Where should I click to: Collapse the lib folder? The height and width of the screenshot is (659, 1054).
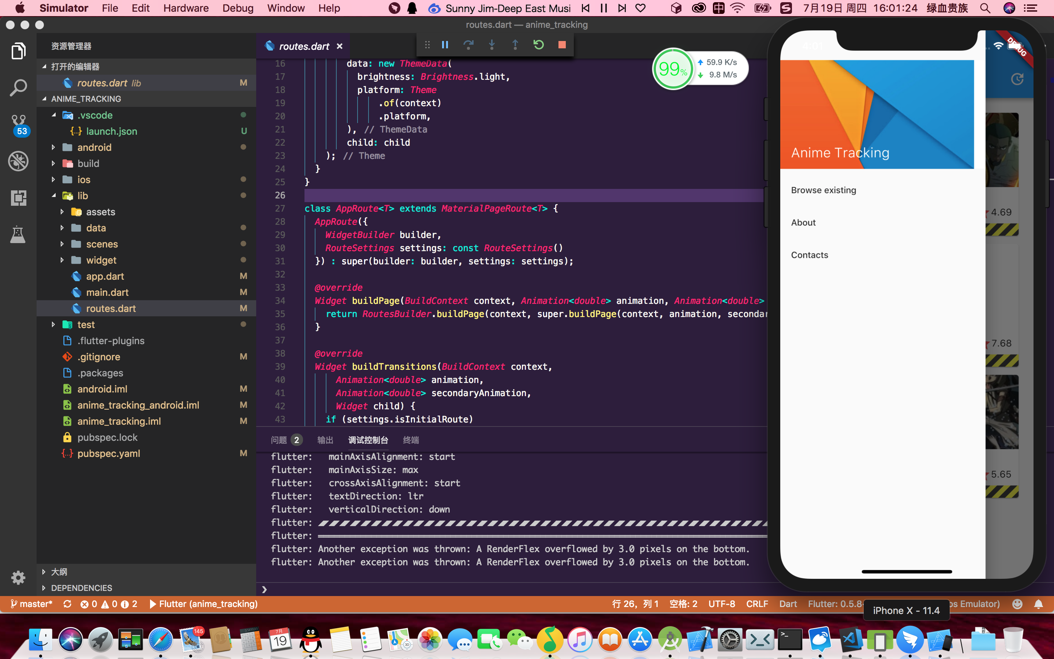(x=82, y=196)
